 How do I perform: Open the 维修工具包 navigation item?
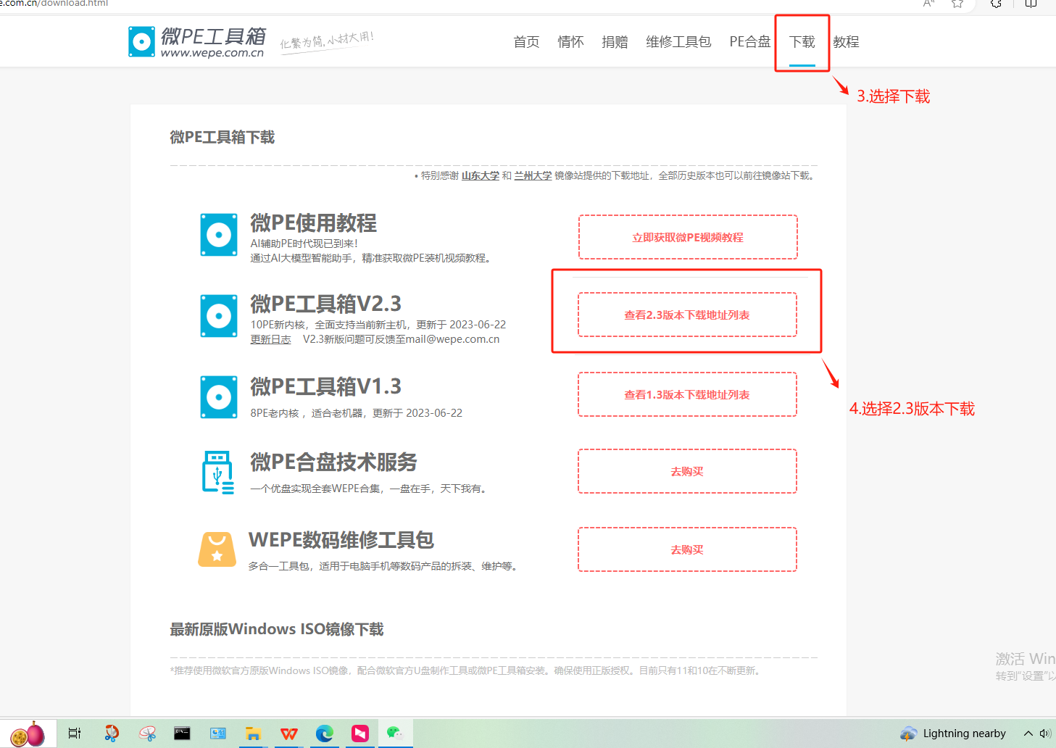click(678, 42)
